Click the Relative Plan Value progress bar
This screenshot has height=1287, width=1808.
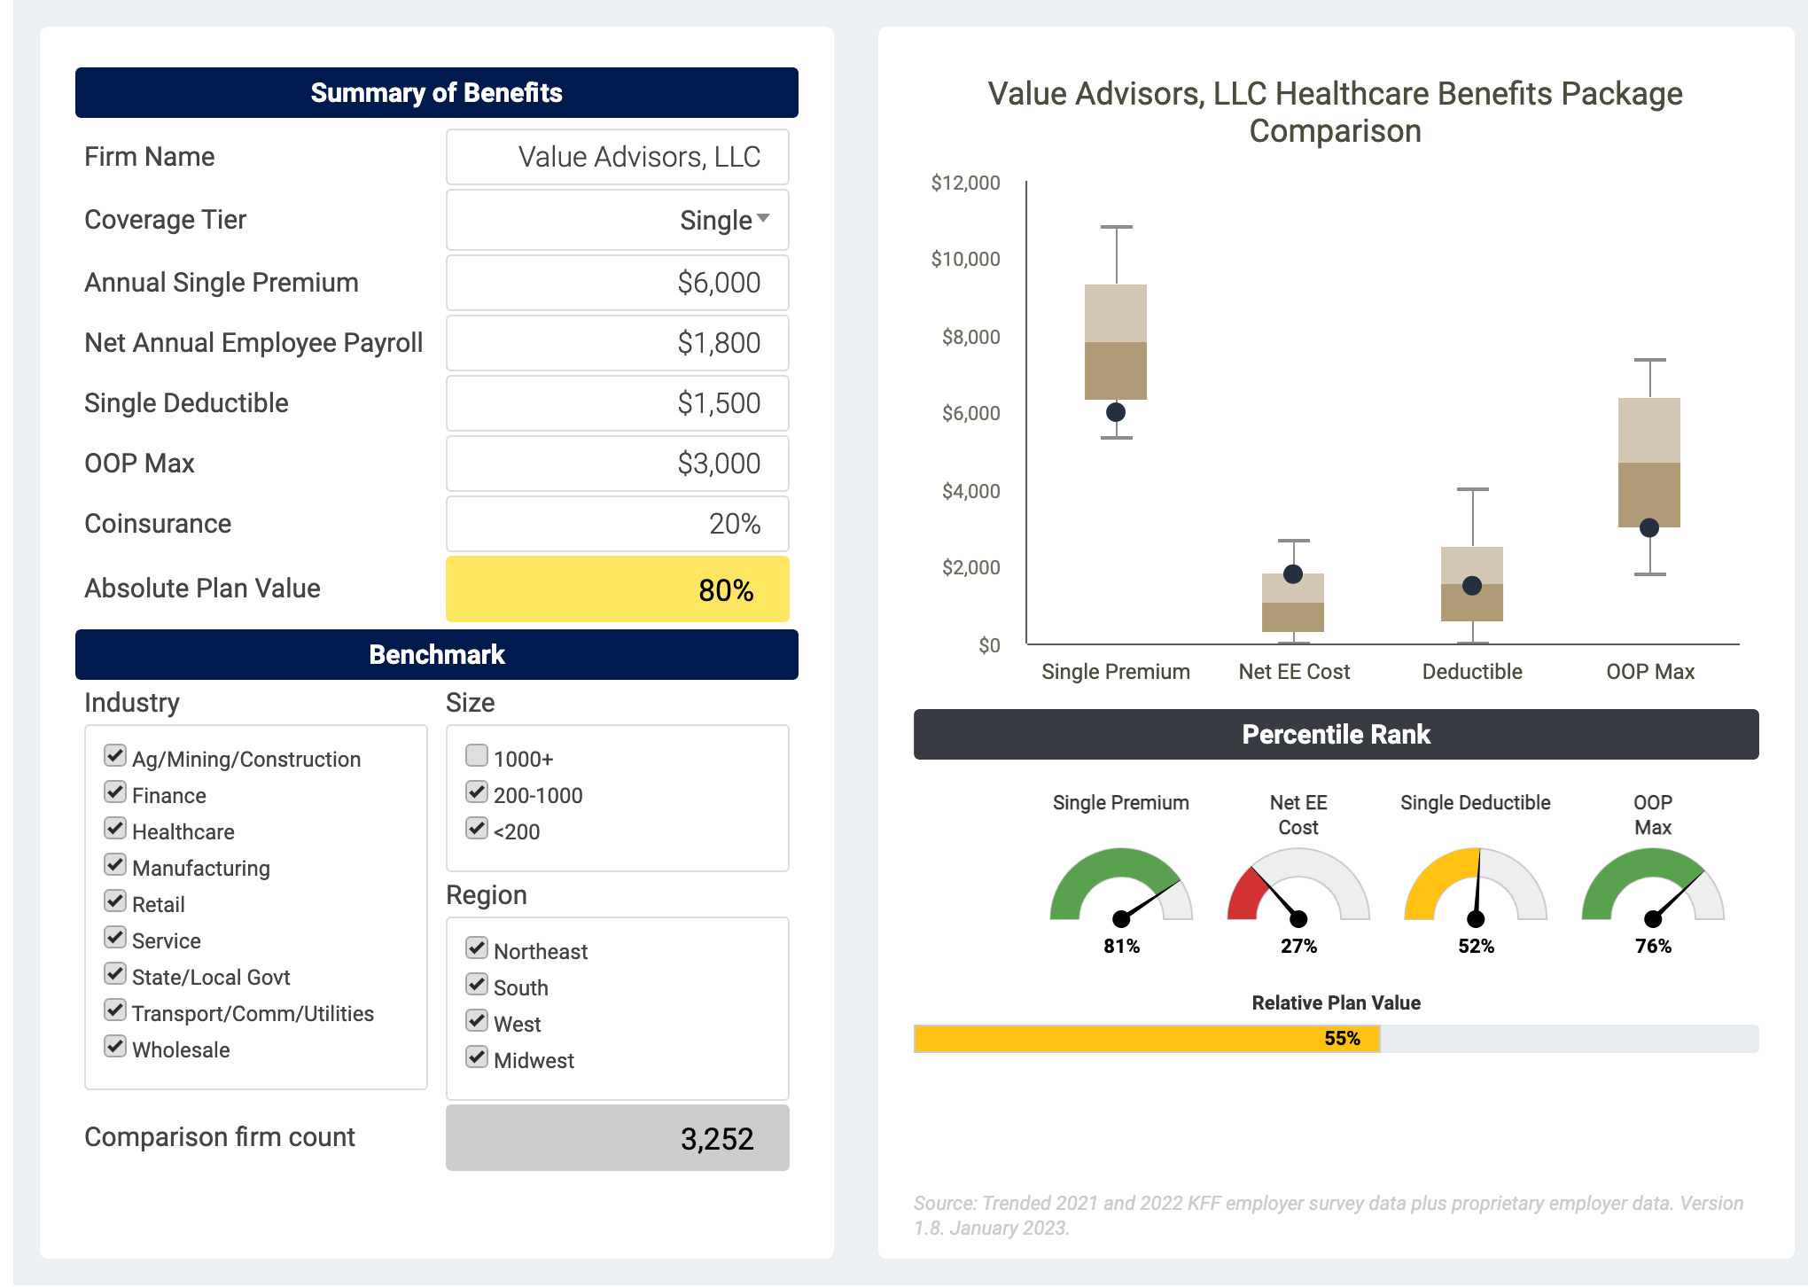(1336, 1039)
